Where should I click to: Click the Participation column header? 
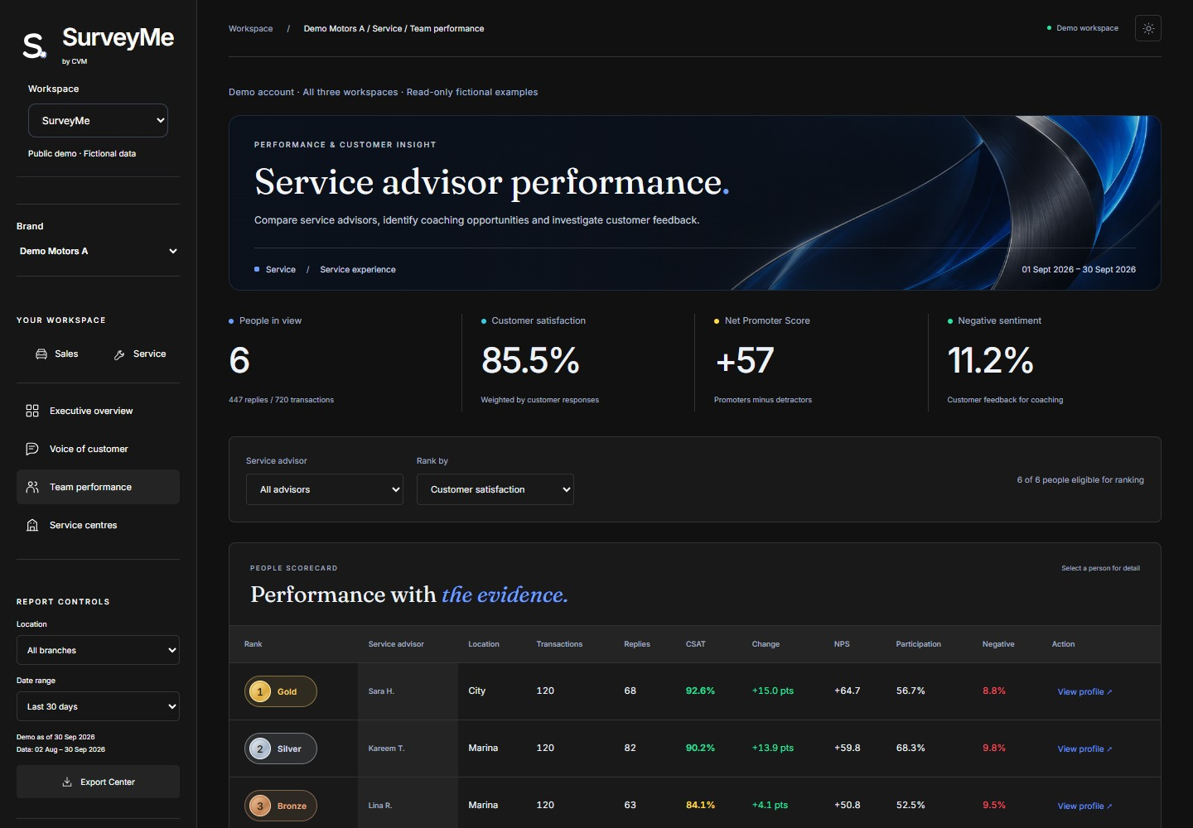[x=918, y=644]
